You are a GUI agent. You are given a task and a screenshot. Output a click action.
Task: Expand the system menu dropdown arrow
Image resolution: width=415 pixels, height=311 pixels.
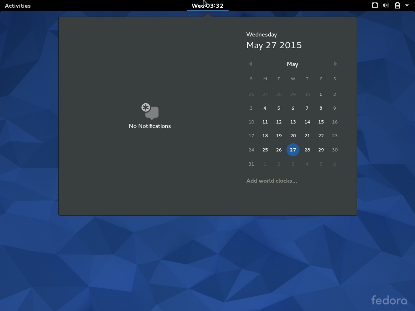tap(407, 6)
